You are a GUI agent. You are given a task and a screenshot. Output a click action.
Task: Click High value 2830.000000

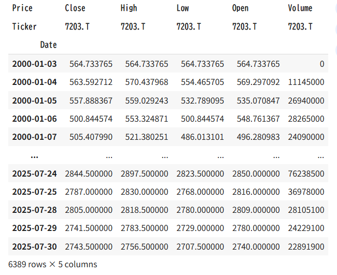[145, 192]
